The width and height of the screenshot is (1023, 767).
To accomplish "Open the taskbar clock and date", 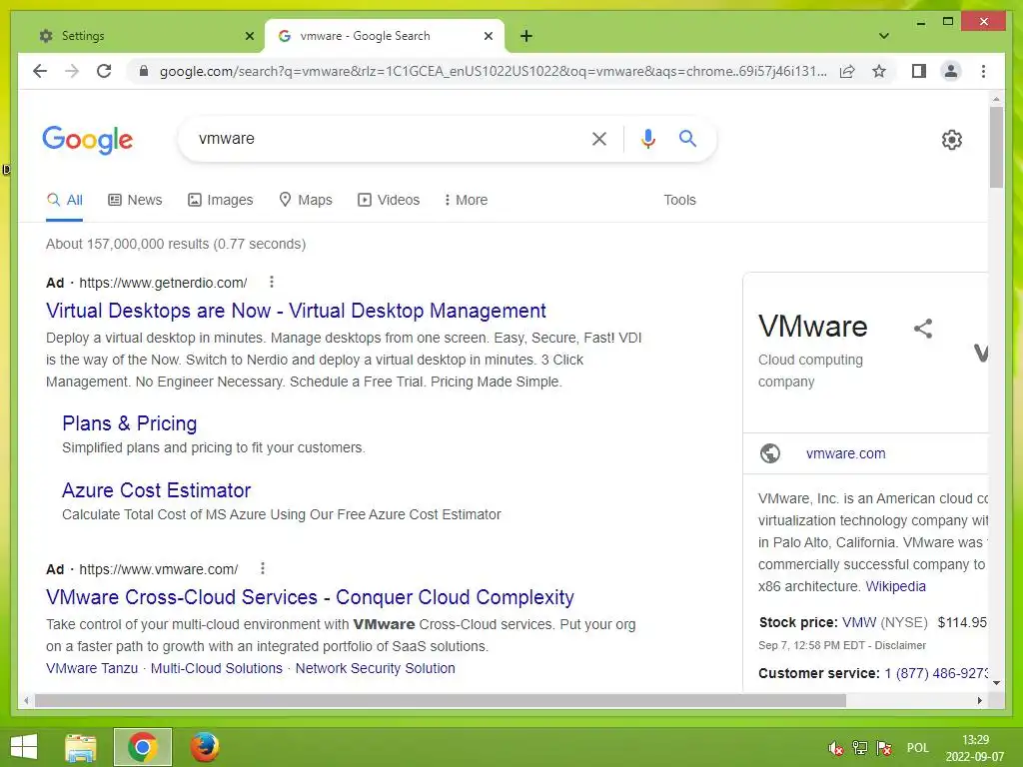I will click(975, 748).
